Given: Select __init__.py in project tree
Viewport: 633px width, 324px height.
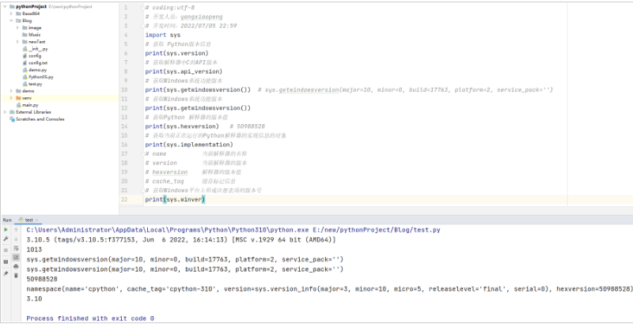Looking at the screenshot, I should [x=38, y=49].
